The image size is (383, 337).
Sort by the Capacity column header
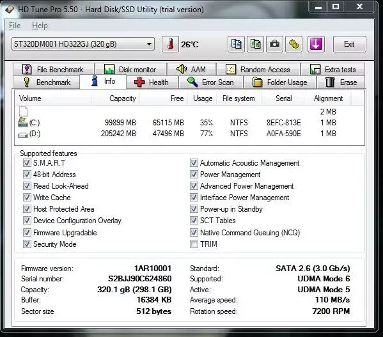(116, 98)
